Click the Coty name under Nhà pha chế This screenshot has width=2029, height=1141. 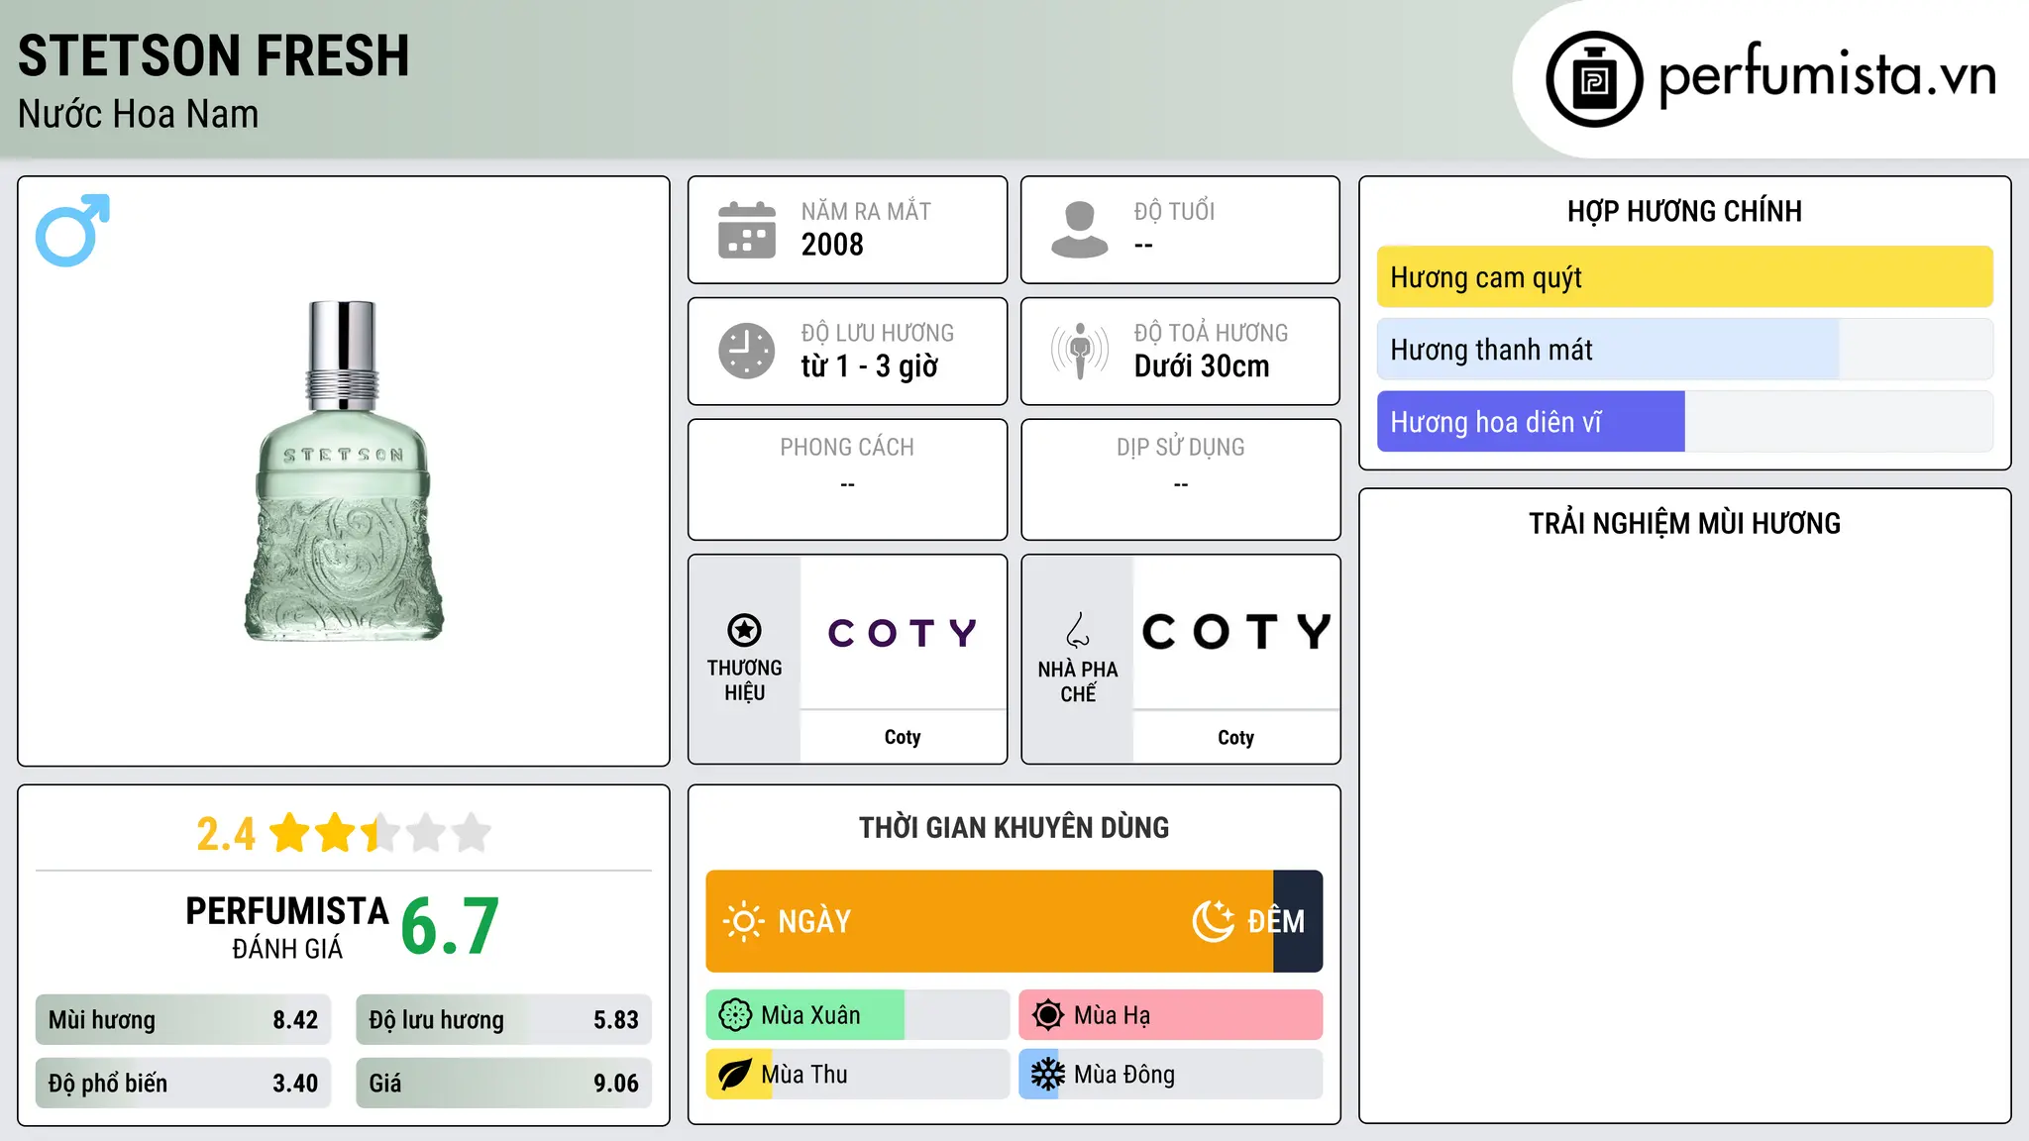click(x=1236, y=737)
